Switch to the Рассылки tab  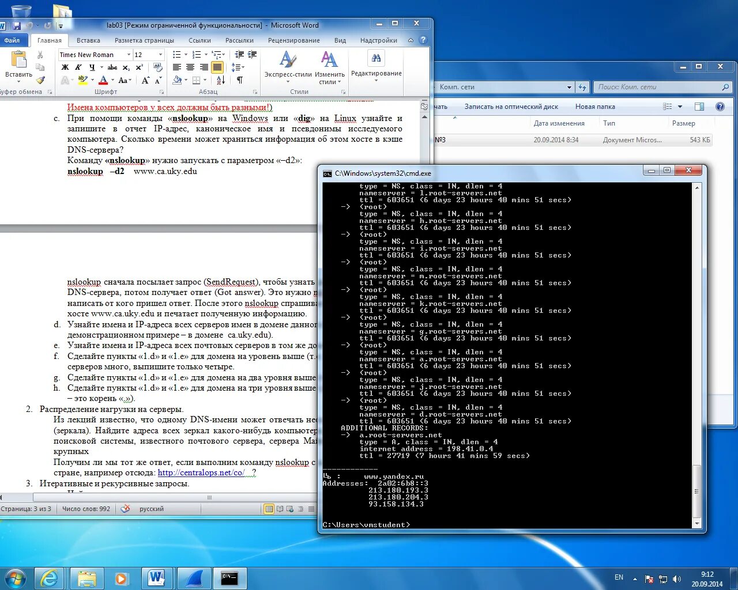(x=239, y=40)
